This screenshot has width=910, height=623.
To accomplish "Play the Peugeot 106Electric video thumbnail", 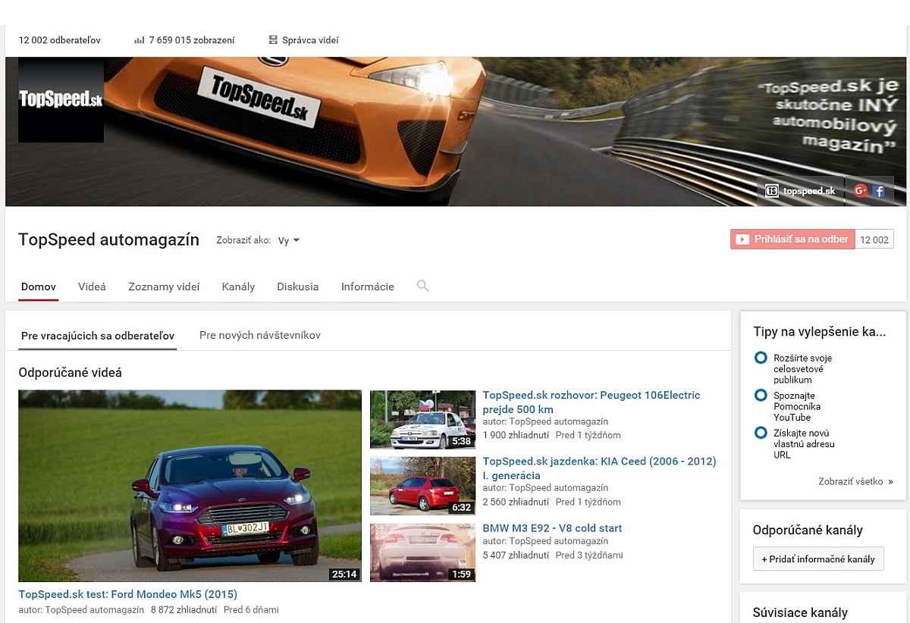I will (422, 419).
